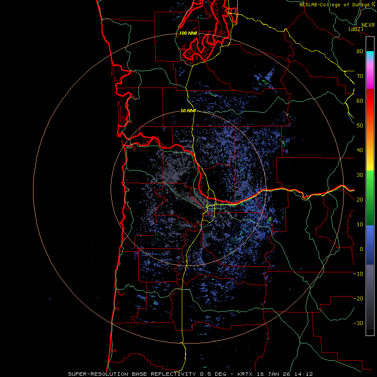Click the '40' value on dBZ scale
The width and height of the screenshot is (377, 377).
(360, 150)
